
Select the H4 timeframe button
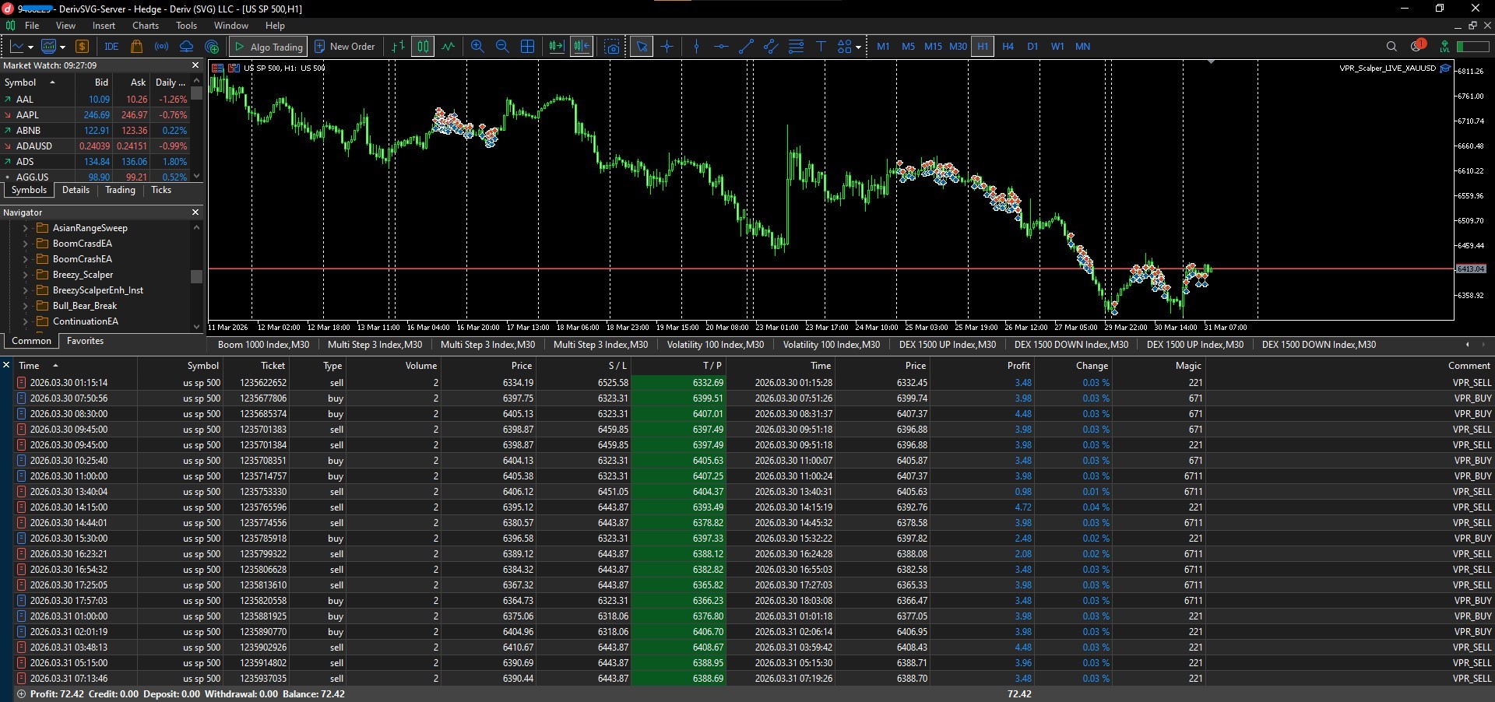pyautogui.click(x=1008, y=47)
